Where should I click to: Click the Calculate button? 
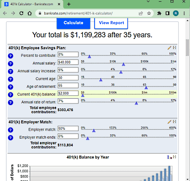click(x=73, y=23)
